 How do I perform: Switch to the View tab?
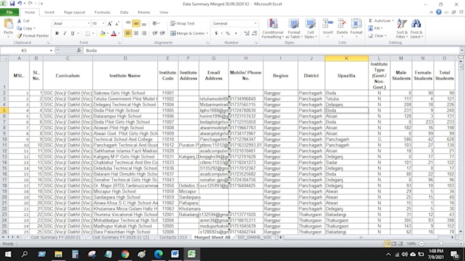pyautogui.click(x=163, y=12)
